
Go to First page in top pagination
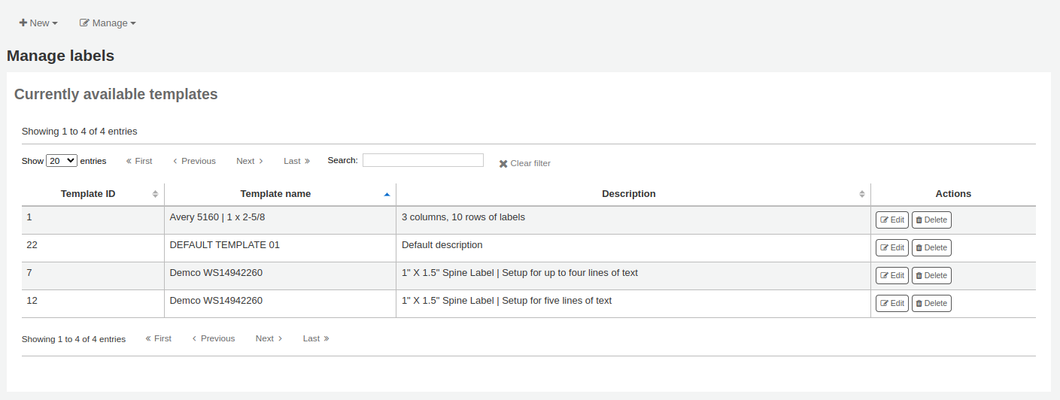coord(139,161)
